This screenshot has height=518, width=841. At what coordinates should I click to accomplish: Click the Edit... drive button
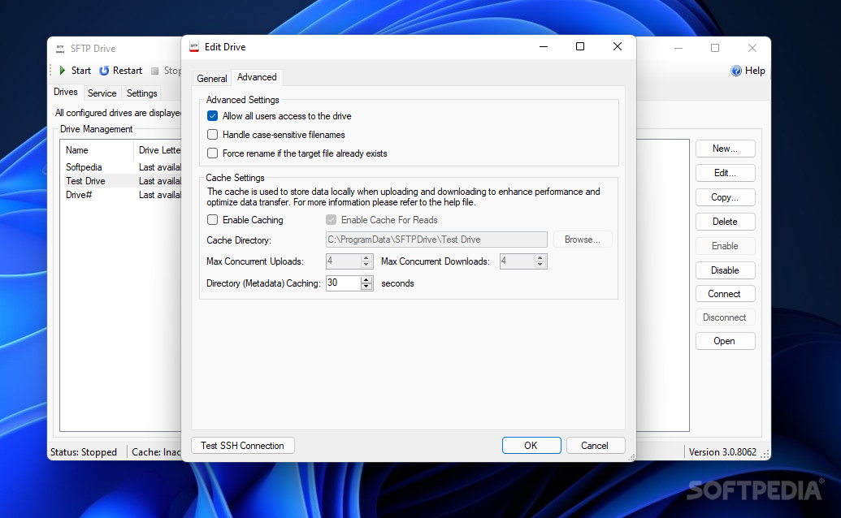(725, 173)
